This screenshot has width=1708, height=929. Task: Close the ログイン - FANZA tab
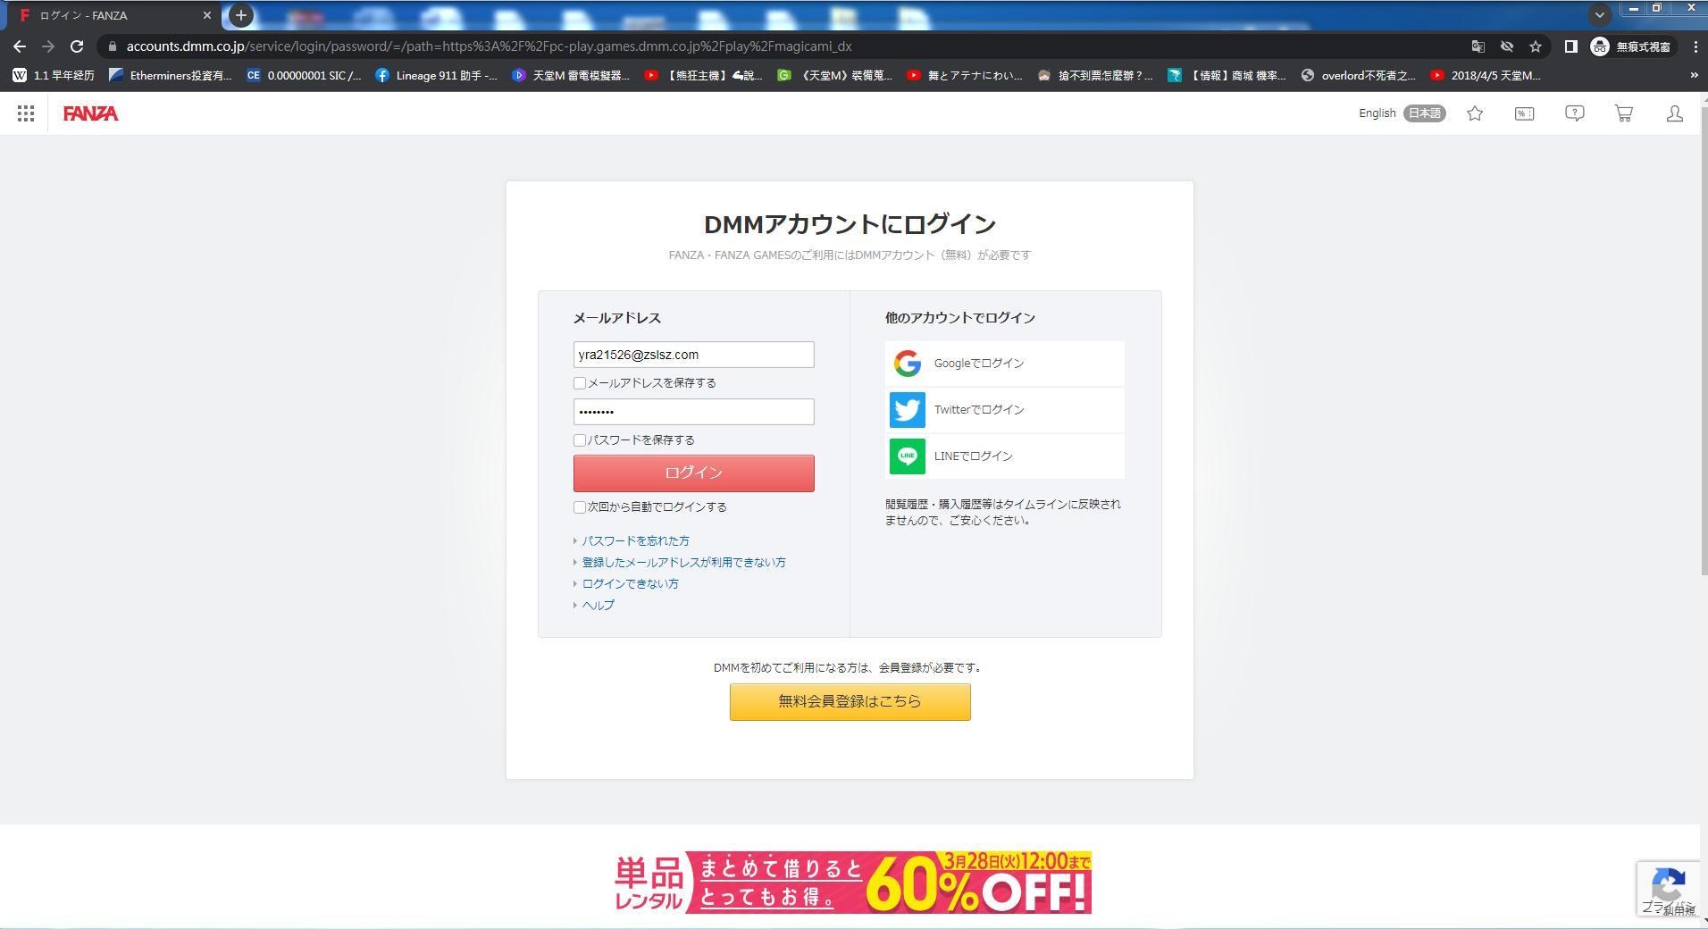point(207,15)
